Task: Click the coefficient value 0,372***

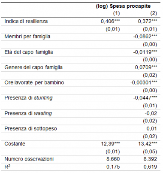Action: pyautogui.click(x=148, y=21)
